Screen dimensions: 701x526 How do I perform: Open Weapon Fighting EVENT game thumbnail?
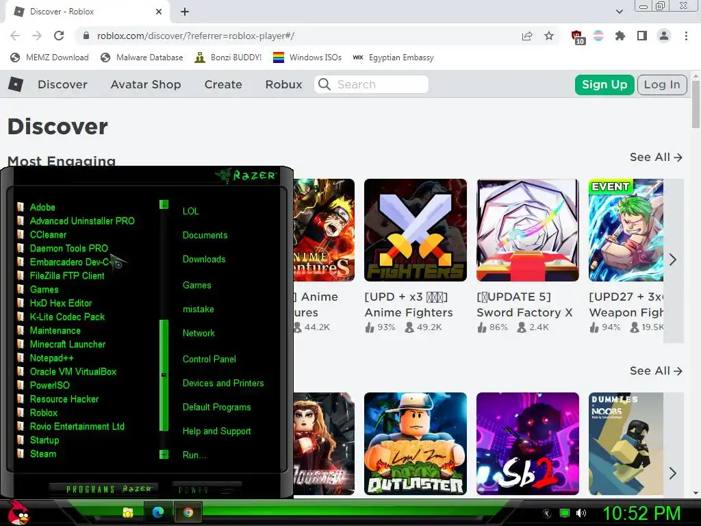626,230
